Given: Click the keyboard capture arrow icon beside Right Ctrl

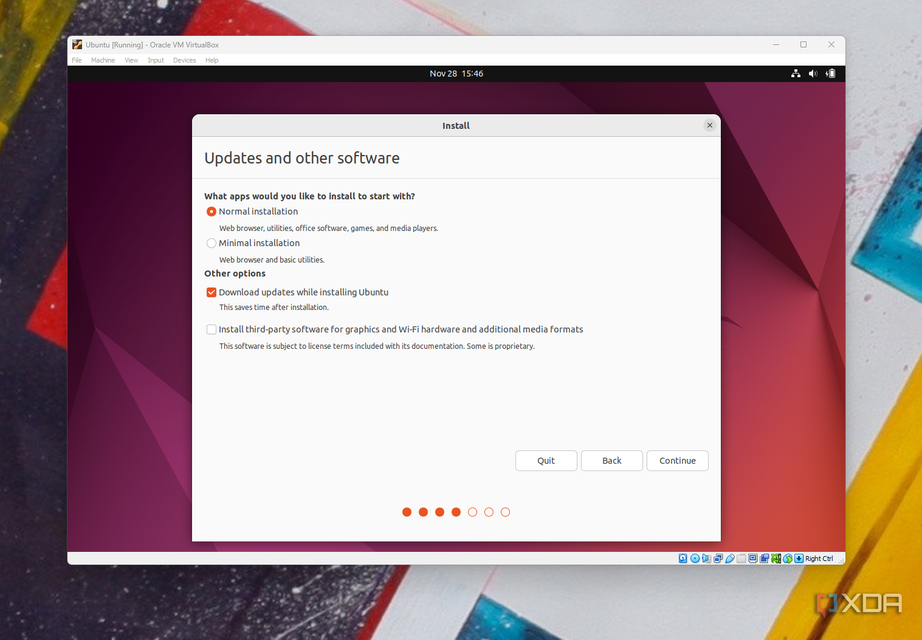Looking at the screenshot, I should tap(799, 559).
